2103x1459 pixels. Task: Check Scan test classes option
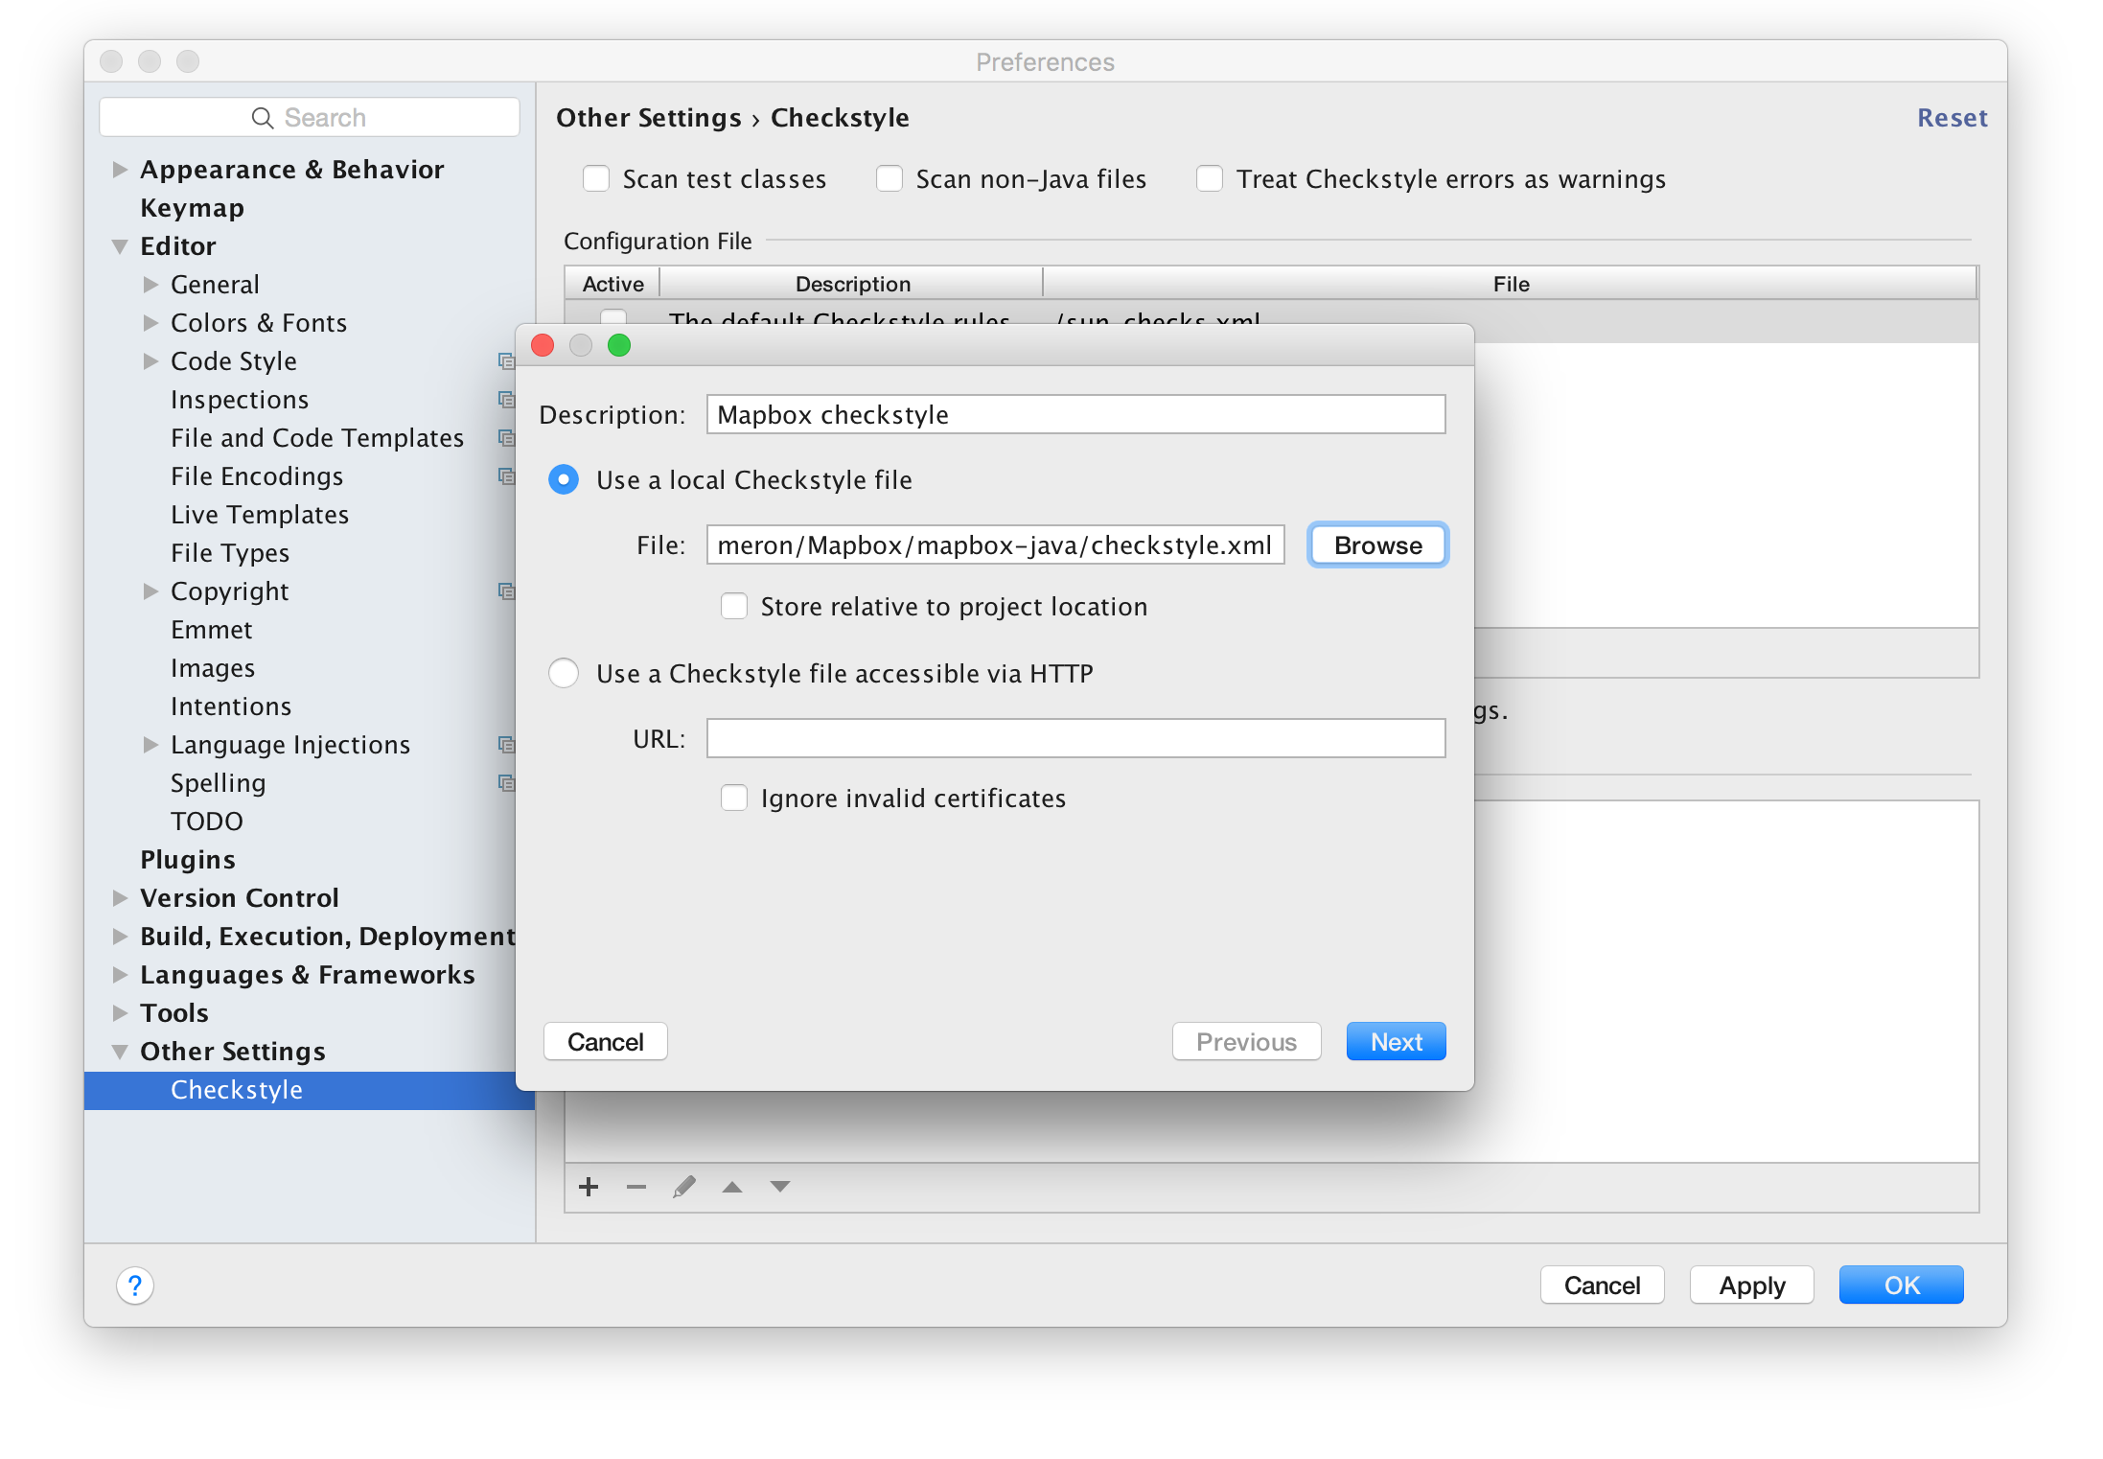596,179
